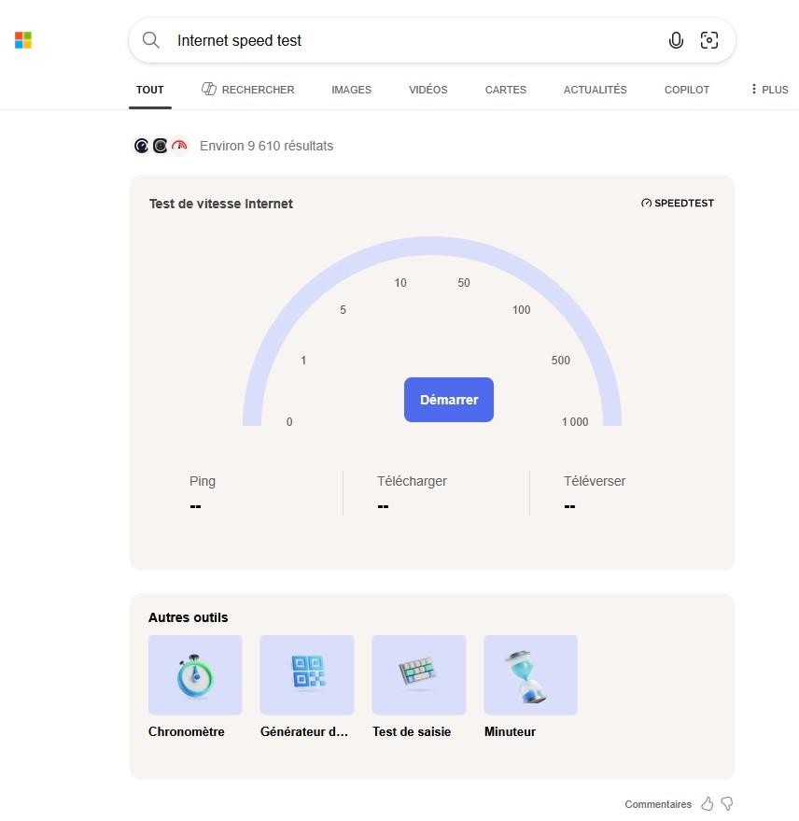Open the QR code generator tool

[x=306, y=675]
